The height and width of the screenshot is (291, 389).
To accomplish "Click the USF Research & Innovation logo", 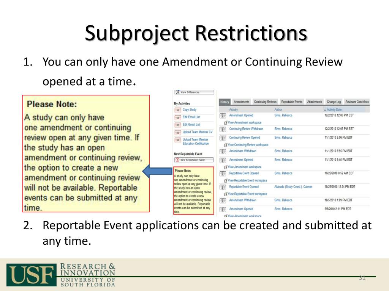I will coord(61,275).
